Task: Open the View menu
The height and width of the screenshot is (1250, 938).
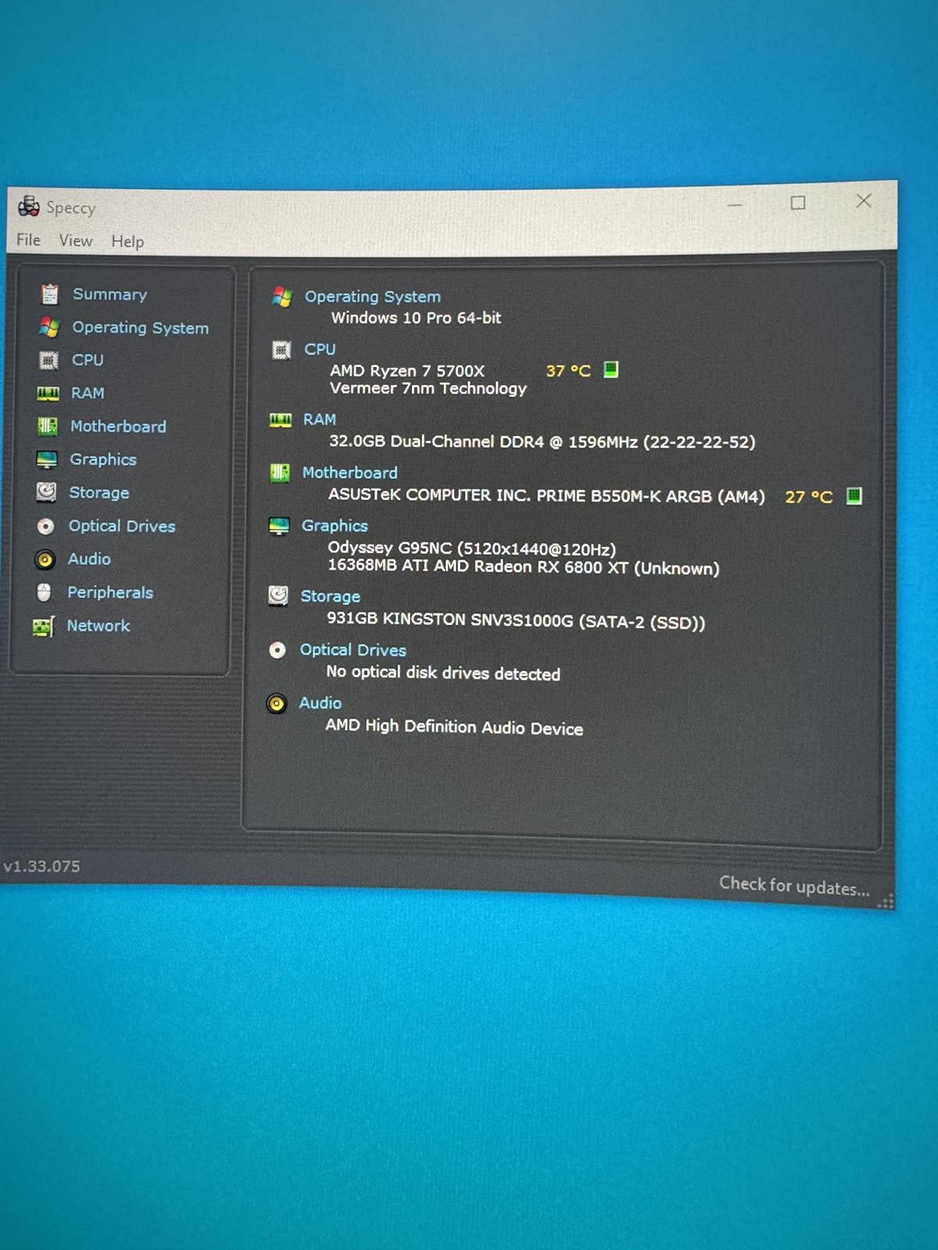Action: [x=76, y=241]
